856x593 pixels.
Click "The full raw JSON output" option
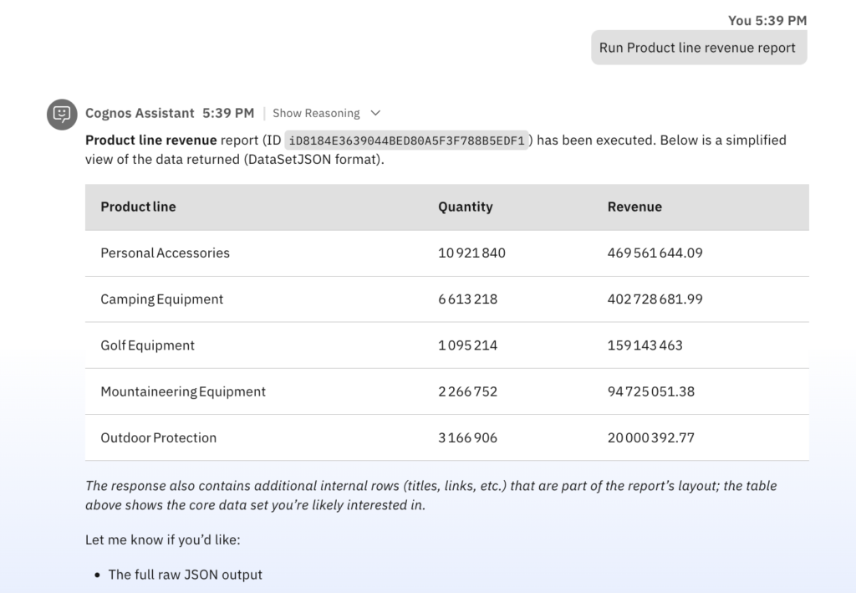(x=185, y=575)
